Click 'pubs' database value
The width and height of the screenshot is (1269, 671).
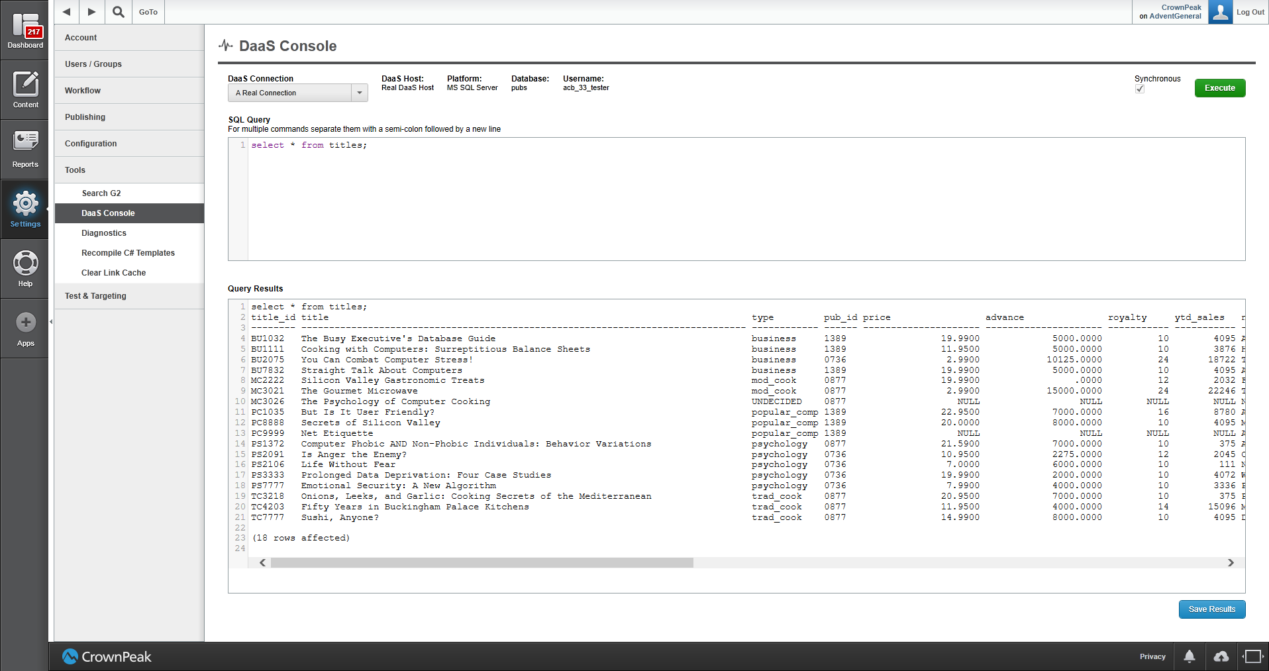[519, 87]
